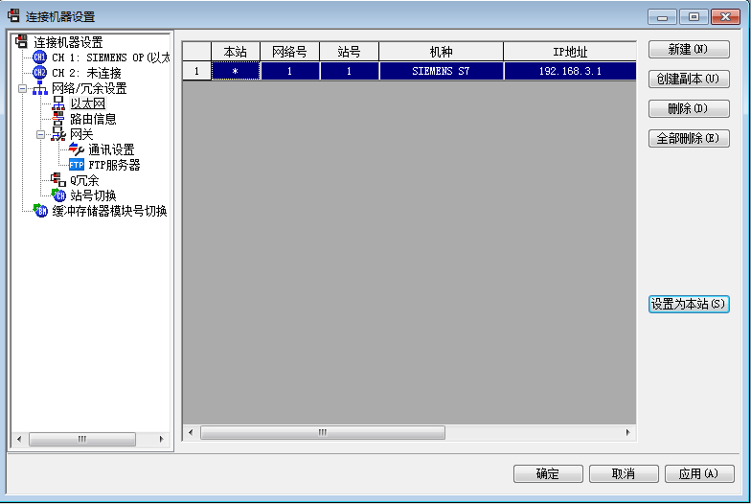
Task: Select CH 2: 未连接 tree item
Action: pos(86,73)
